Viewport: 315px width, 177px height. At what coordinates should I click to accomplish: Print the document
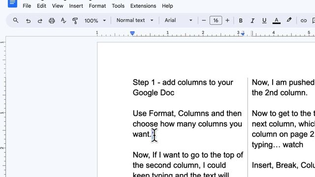point(52,21)
